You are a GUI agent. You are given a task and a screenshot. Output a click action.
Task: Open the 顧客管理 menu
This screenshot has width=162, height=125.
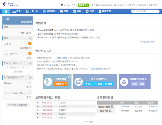(x=105, y=11)
